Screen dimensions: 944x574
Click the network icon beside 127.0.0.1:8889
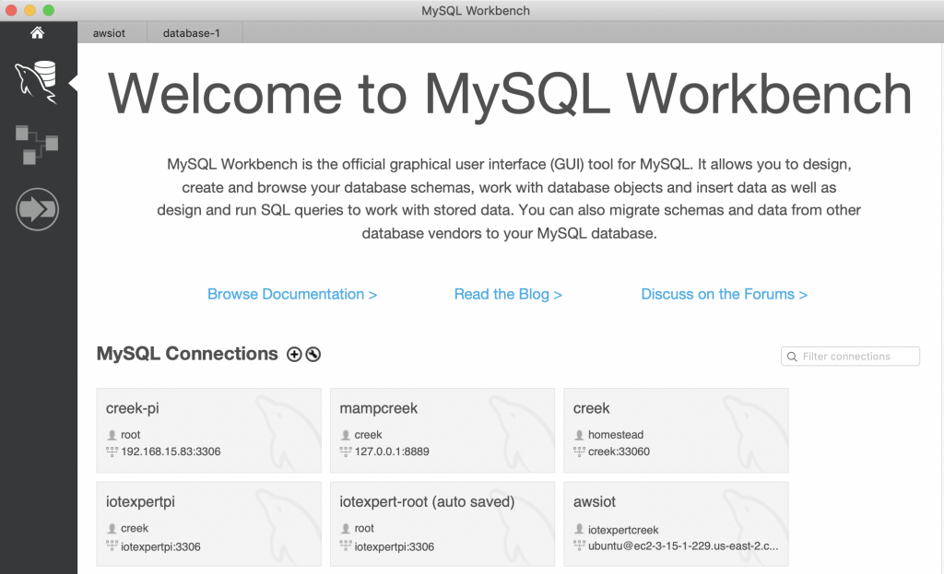pos(346,451)
